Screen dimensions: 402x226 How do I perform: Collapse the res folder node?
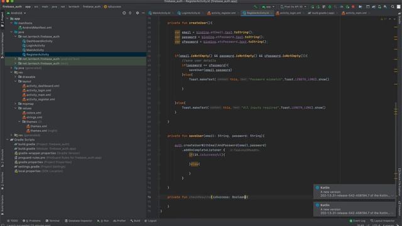tap(11, 73)
